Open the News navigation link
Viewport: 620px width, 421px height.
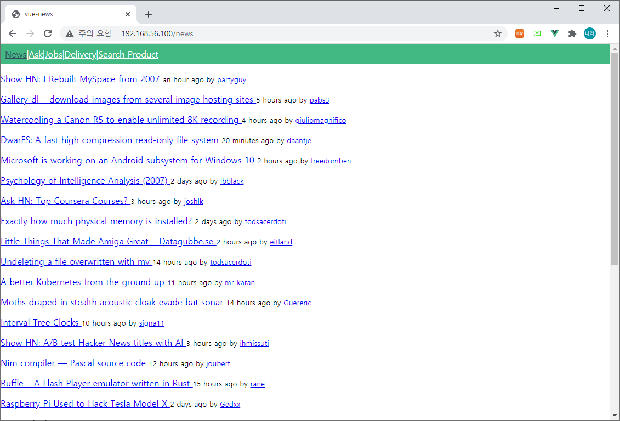pos(16,55)
